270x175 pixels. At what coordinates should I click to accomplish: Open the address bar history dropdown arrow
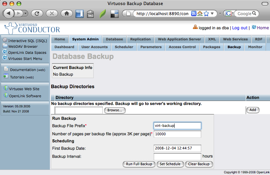[212, 14]
